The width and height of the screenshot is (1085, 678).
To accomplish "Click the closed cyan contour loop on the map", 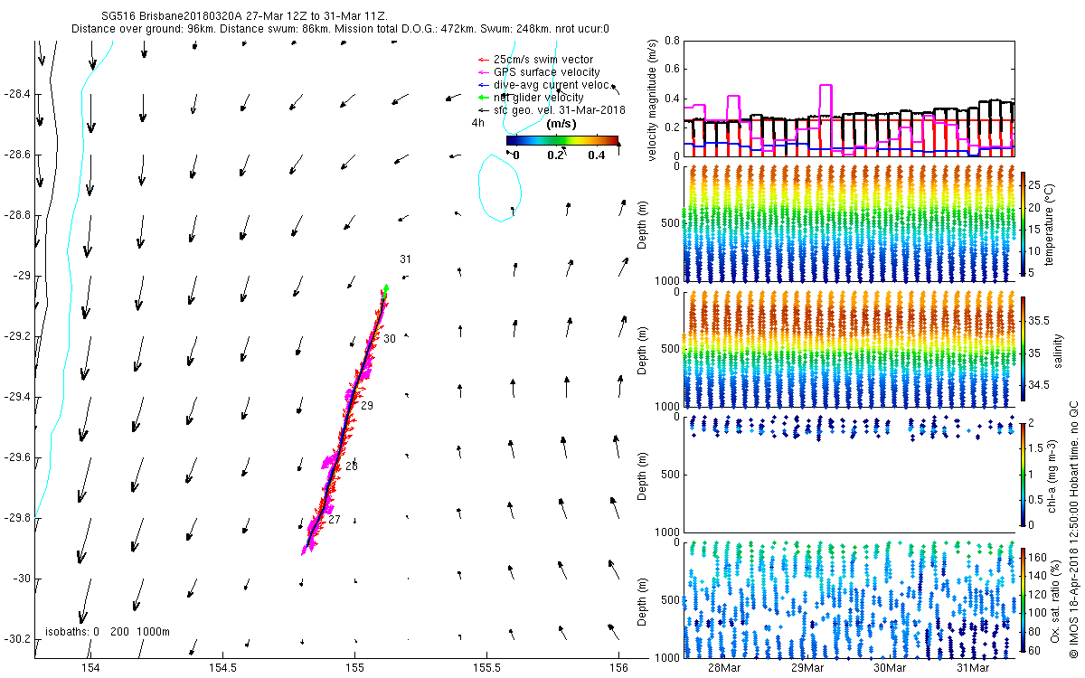I will click(x=500, y=188).
